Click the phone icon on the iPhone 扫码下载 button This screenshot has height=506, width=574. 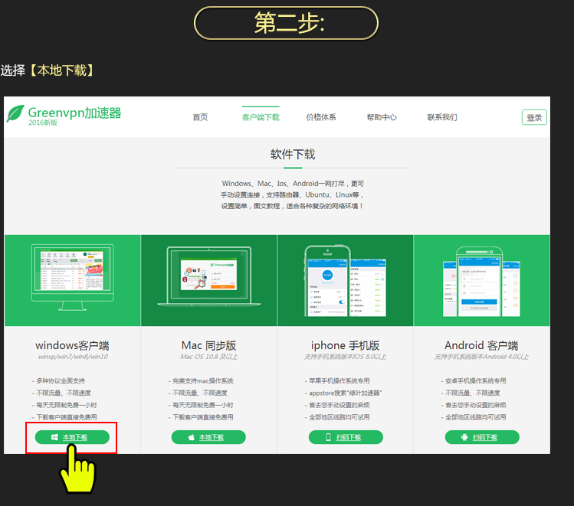click(328, 437)
